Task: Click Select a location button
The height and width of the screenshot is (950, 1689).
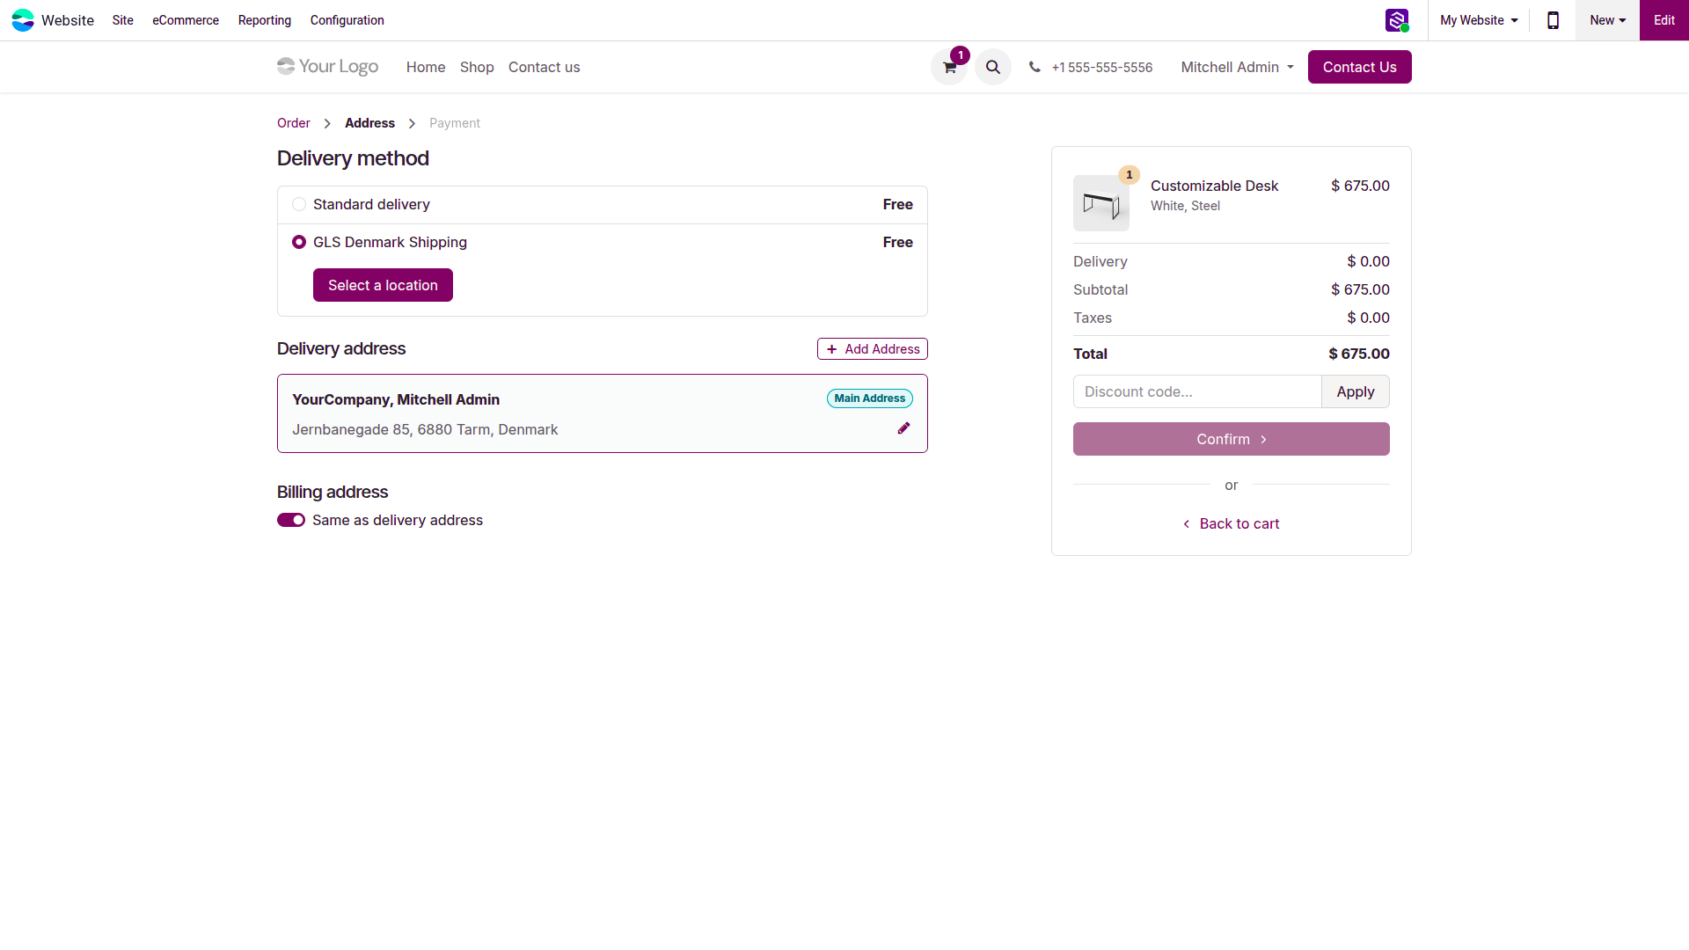Action: pyautogui.click(x=383, y=285)
